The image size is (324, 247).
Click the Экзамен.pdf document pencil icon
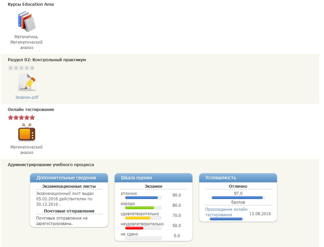coord(26,82)
